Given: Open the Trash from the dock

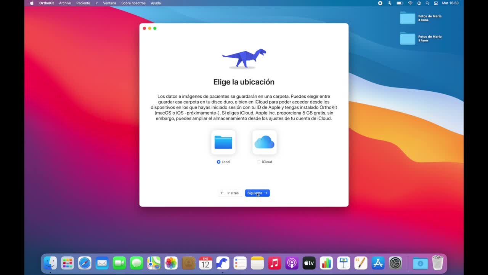Looking at the screenshot, I should 437,263.
